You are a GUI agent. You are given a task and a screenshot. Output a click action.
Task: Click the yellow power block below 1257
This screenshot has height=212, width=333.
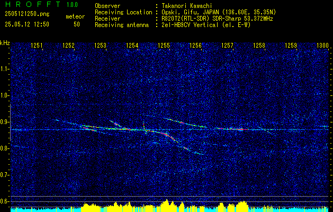242,206
